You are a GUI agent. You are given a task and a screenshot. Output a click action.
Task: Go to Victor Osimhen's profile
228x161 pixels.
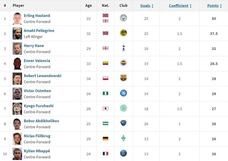click(x=37, y=91)
